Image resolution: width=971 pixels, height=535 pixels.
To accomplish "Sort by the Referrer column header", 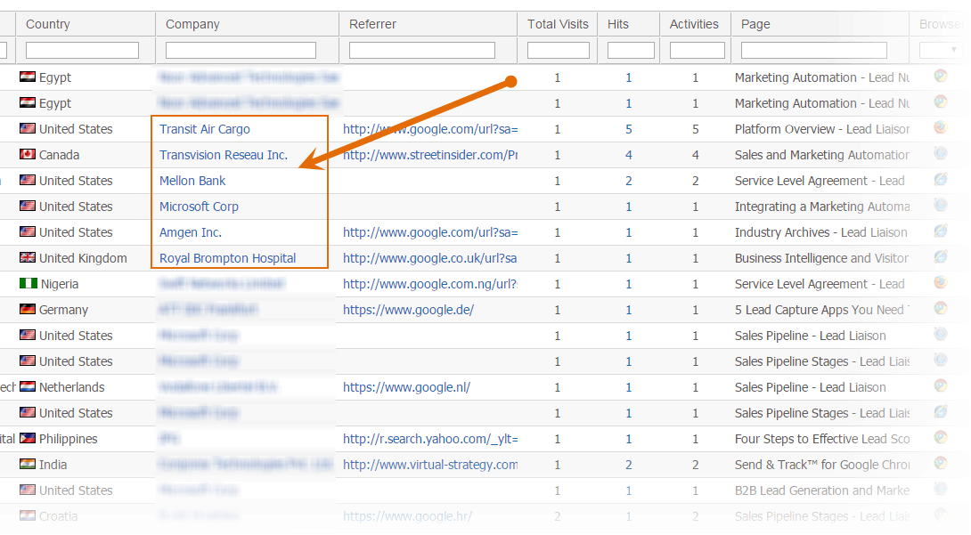I will 372,24.
